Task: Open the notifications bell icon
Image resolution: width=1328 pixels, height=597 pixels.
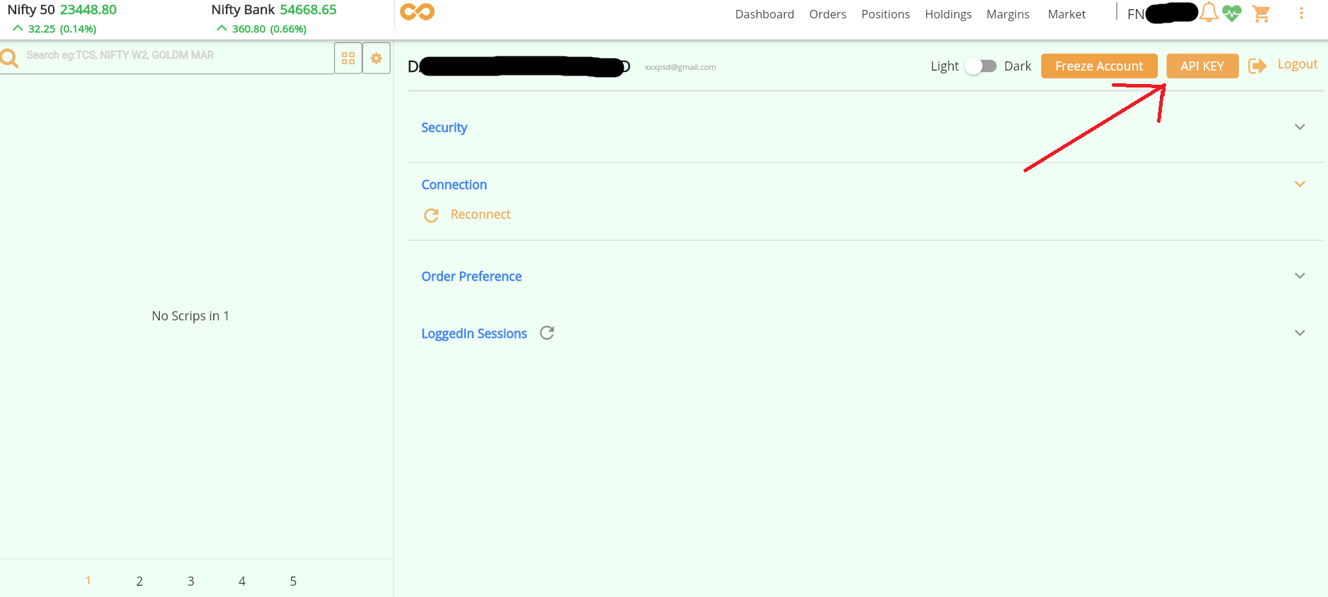Action: pyautogui.click(x=1209, y=13)
